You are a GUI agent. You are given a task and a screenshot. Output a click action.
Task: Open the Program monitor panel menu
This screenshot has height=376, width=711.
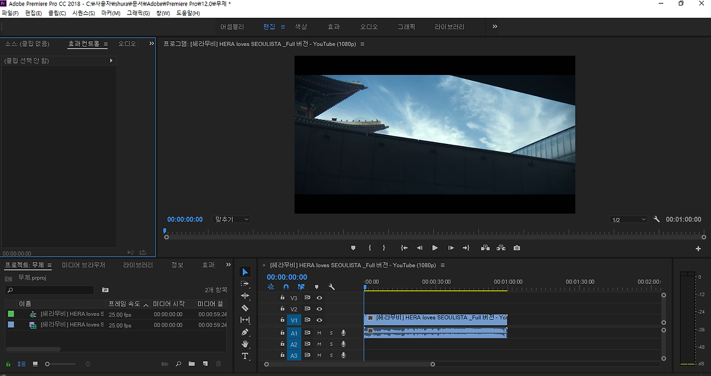tap(362, 43)
